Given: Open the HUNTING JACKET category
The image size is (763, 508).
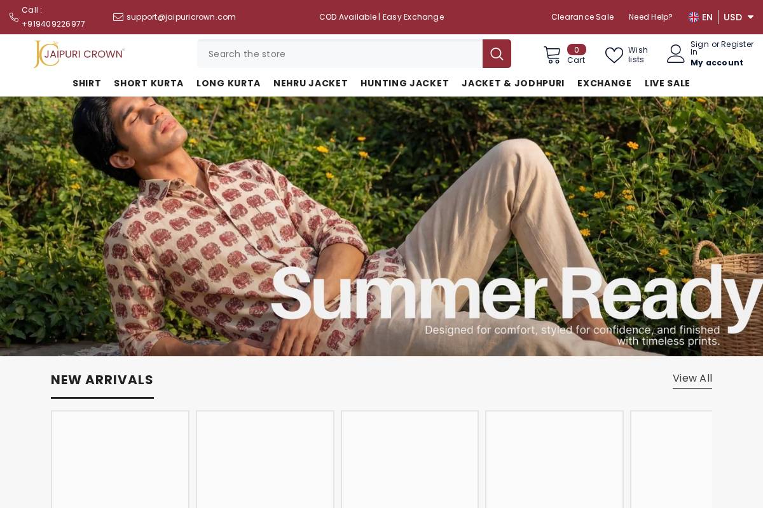Looking at the screenshot, I should pyautogui.click(x=404, y=83).
